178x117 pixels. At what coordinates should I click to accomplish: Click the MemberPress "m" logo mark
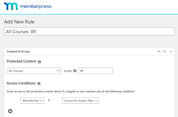tap(11, 6)
